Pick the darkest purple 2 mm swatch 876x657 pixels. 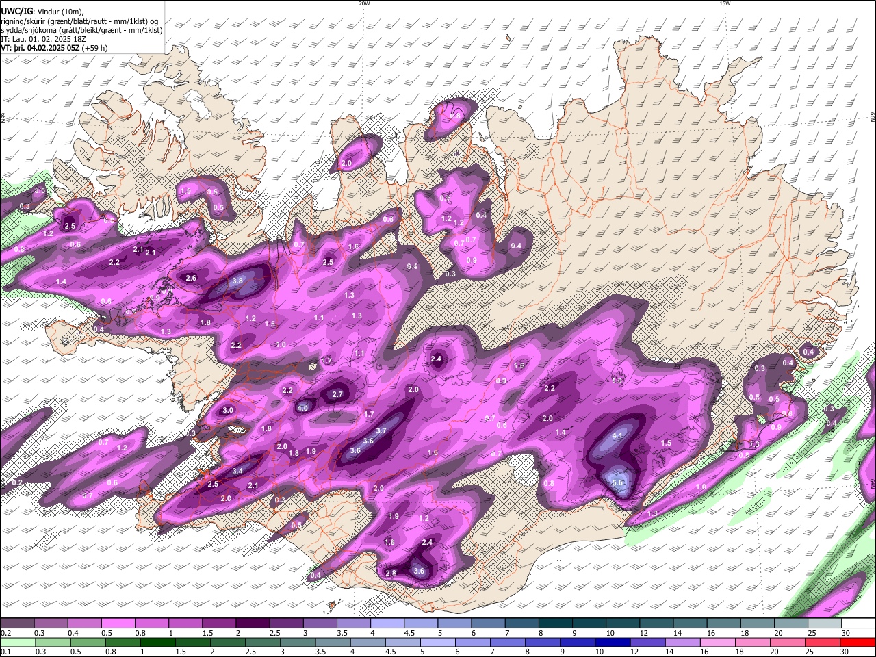click(252, 623)
